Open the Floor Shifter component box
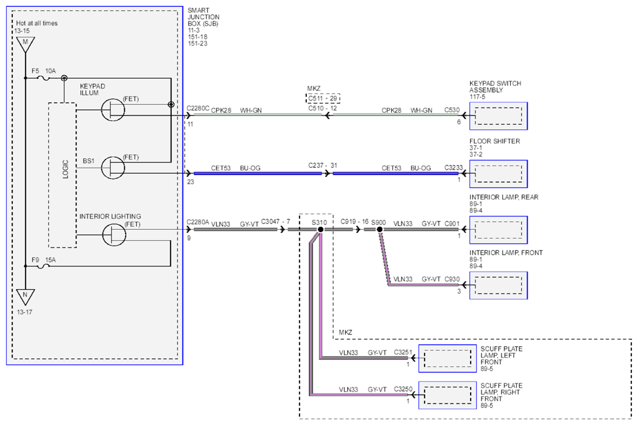This screenshot has width=638, height=425. (x=499, y=173)
